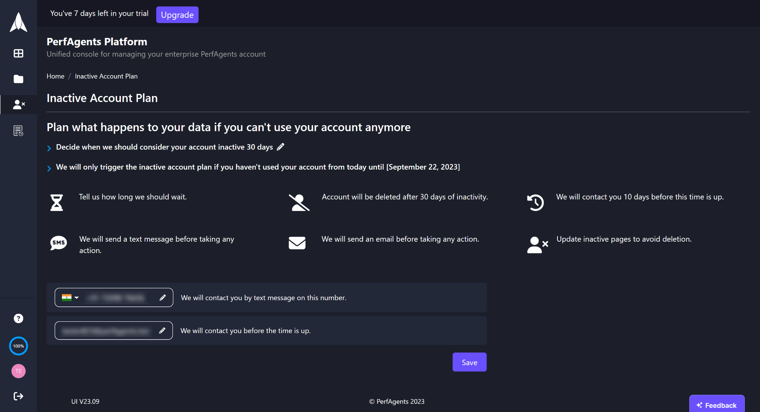Edit the phone number with pencil icon
Viewport: 760px width, 412px height.
(163, 297)
